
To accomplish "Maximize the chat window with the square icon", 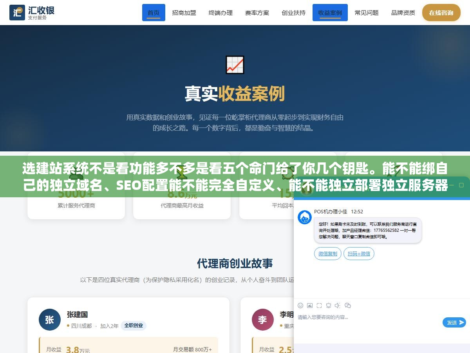I will 461,184.
